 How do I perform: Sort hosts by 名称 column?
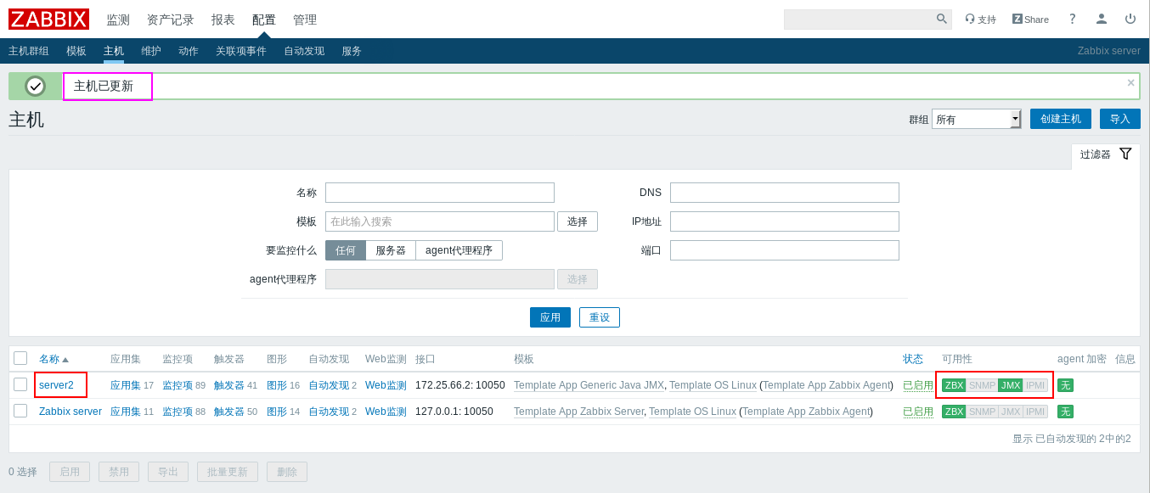coord(54,359)
